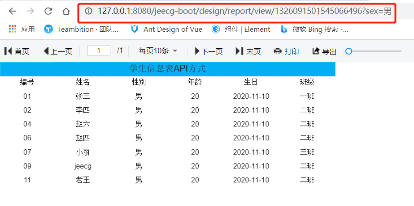Screen dimensions: 414x206
Task: Click the 性别 column header
Action: 139,82
